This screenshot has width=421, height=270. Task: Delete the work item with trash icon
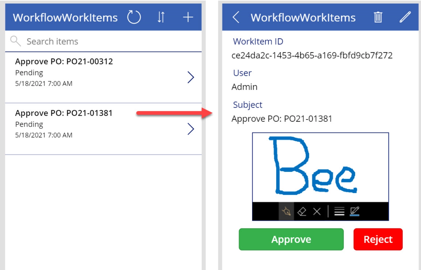click(378, 17)
